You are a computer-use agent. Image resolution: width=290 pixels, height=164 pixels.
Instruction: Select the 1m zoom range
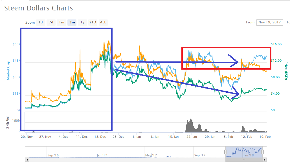click(x=61, y=22)
